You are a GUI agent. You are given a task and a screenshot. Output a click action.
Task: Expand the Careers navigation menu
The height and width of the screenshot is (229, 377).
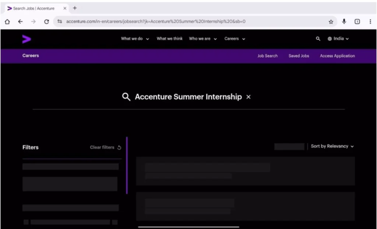click(x=235, y=38)
